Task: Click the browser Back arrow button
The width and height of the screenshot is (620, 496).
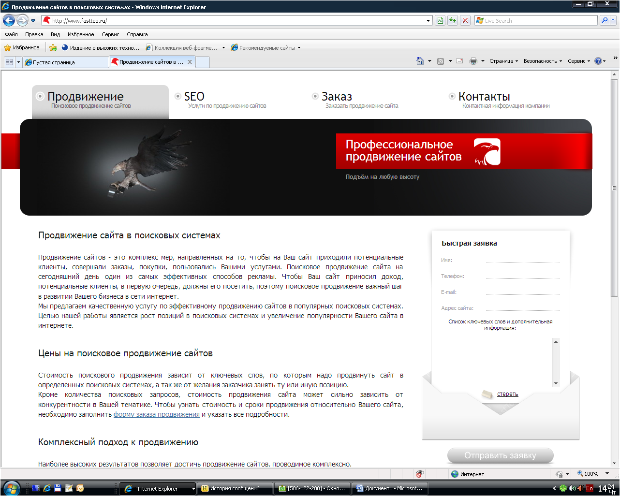Action: click(9, 20)
